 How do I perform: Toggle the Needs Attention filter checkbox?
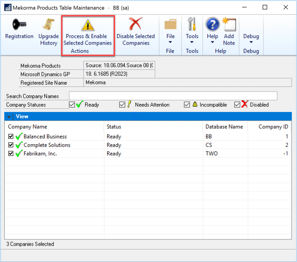pyautogui.click(x=122, y=105)
